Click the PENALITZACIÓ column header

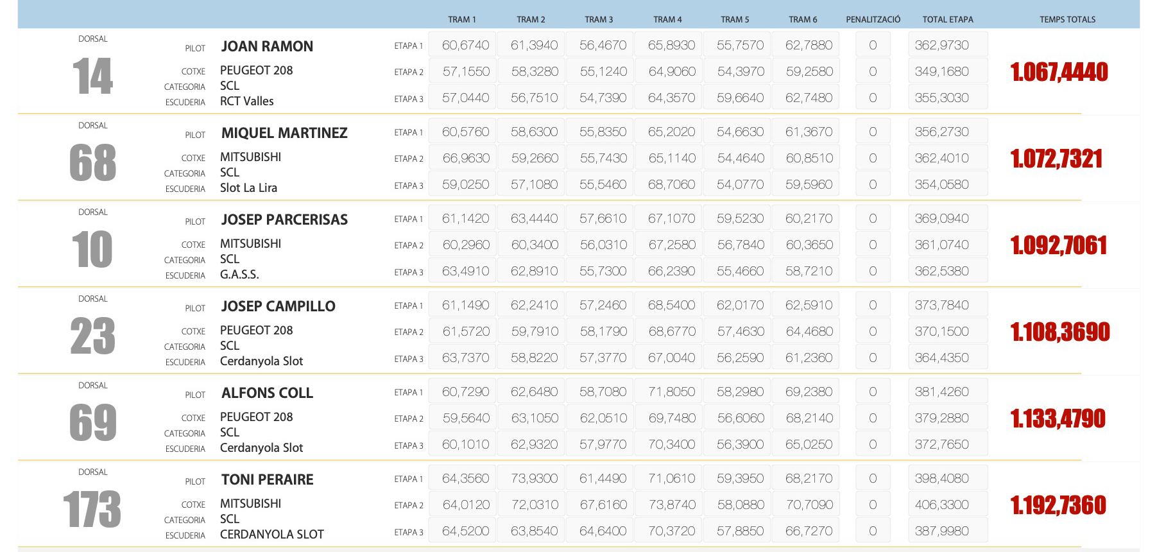873,19
